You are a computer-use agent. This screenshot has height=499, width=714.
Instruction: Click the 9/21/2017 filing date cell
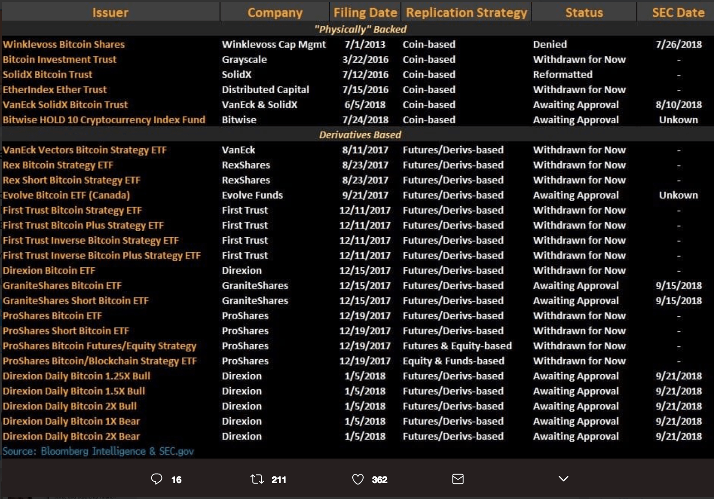tap(365, 195)
